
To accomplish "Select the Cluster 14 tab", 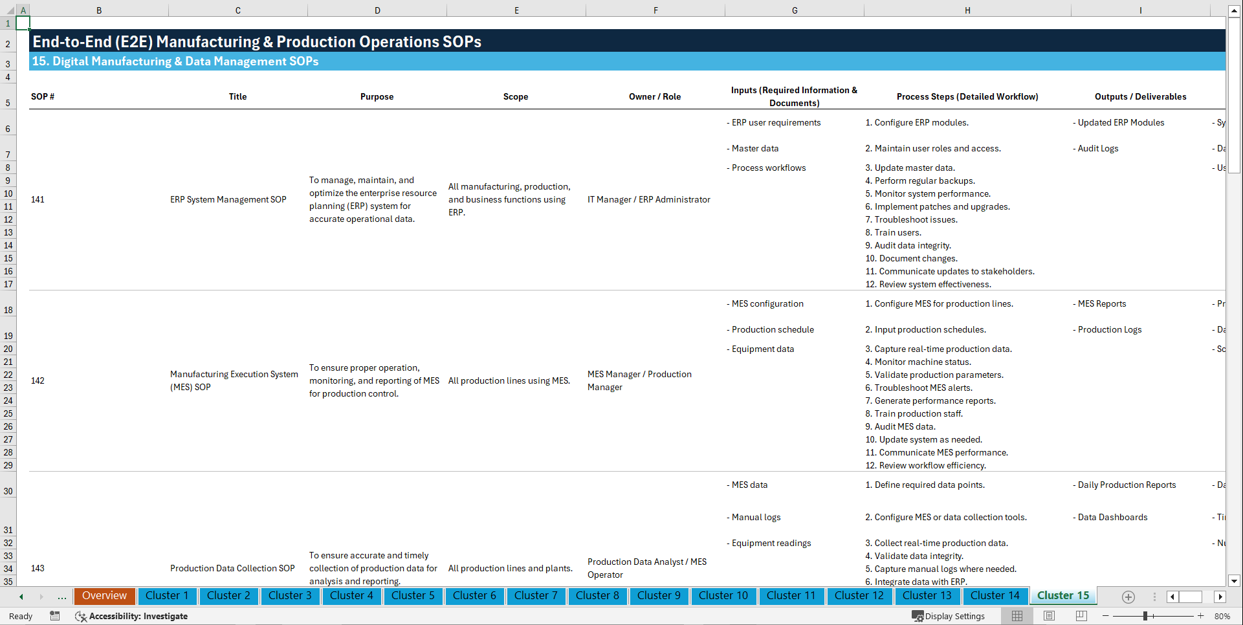I will pos(995,595).
